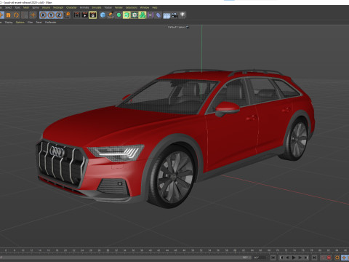
Task: Open the Tracker menu
Action: click(x=108, y=7)
